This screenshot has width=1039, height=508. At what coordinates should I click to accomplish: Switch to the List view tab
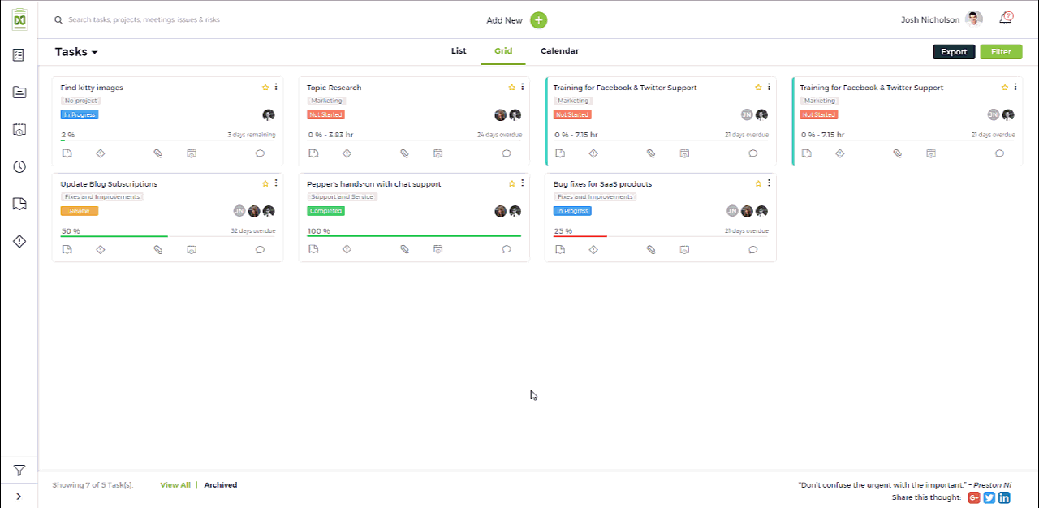(459, 51)
